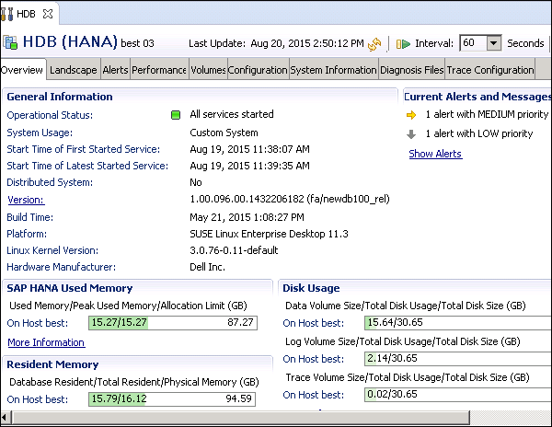This screenshot has height=427, width=552.
Task: Go to the Performance tab
Action: click(159, 70)
